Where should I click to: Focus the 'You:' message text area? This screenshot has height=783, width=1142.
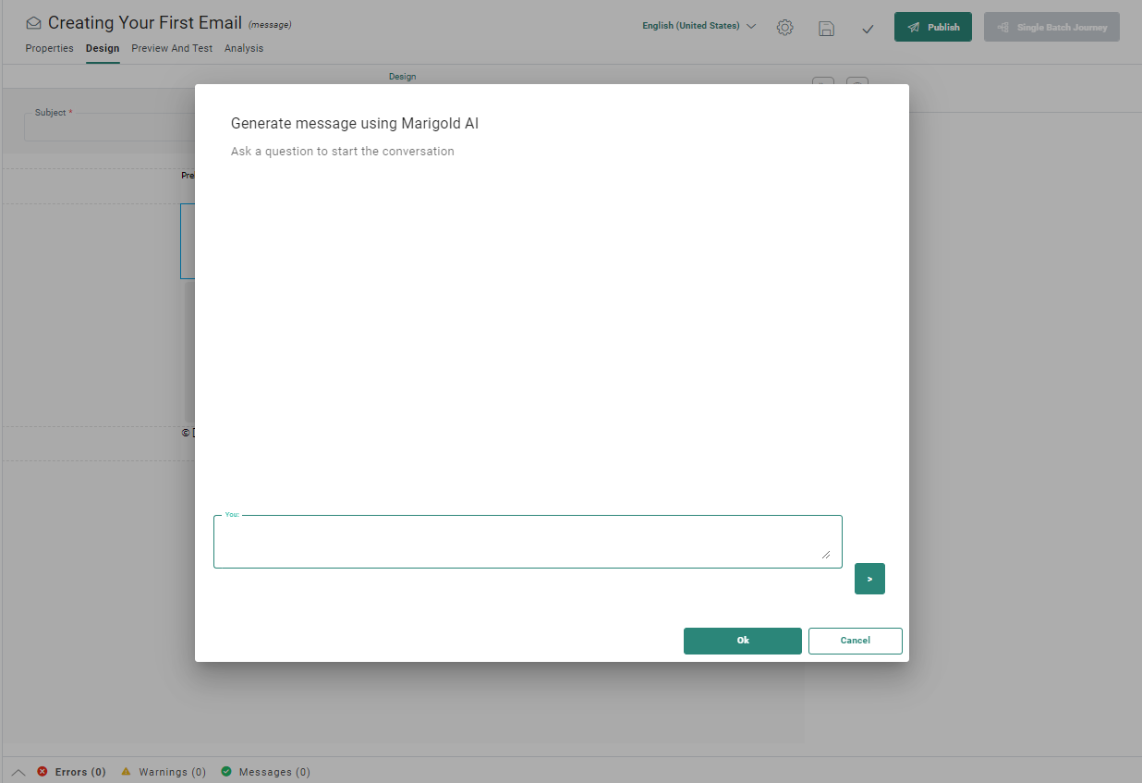[527, 541]
